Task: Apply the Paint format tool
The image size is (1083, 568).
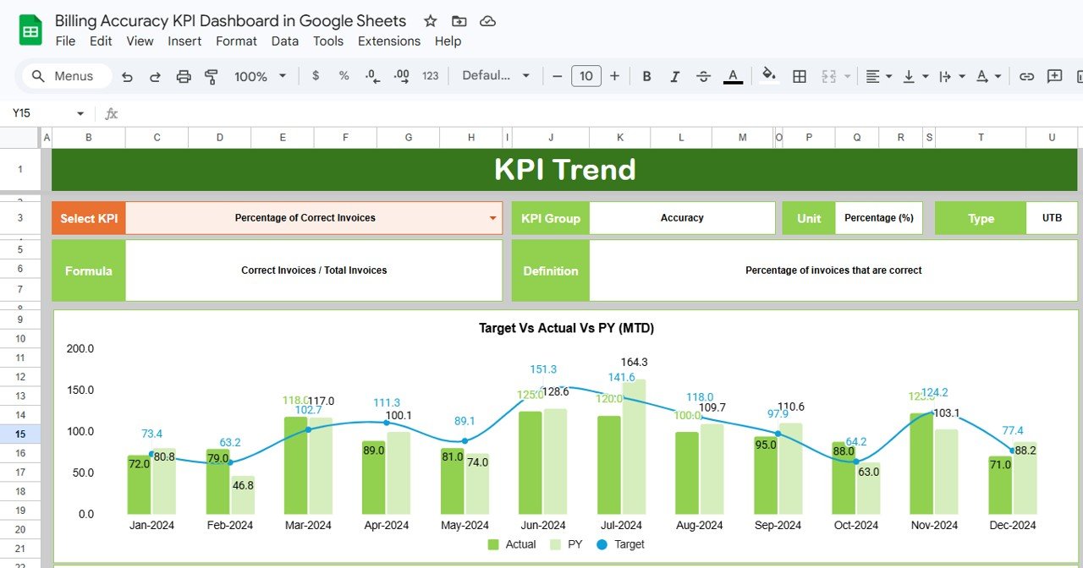Action: 212,76
